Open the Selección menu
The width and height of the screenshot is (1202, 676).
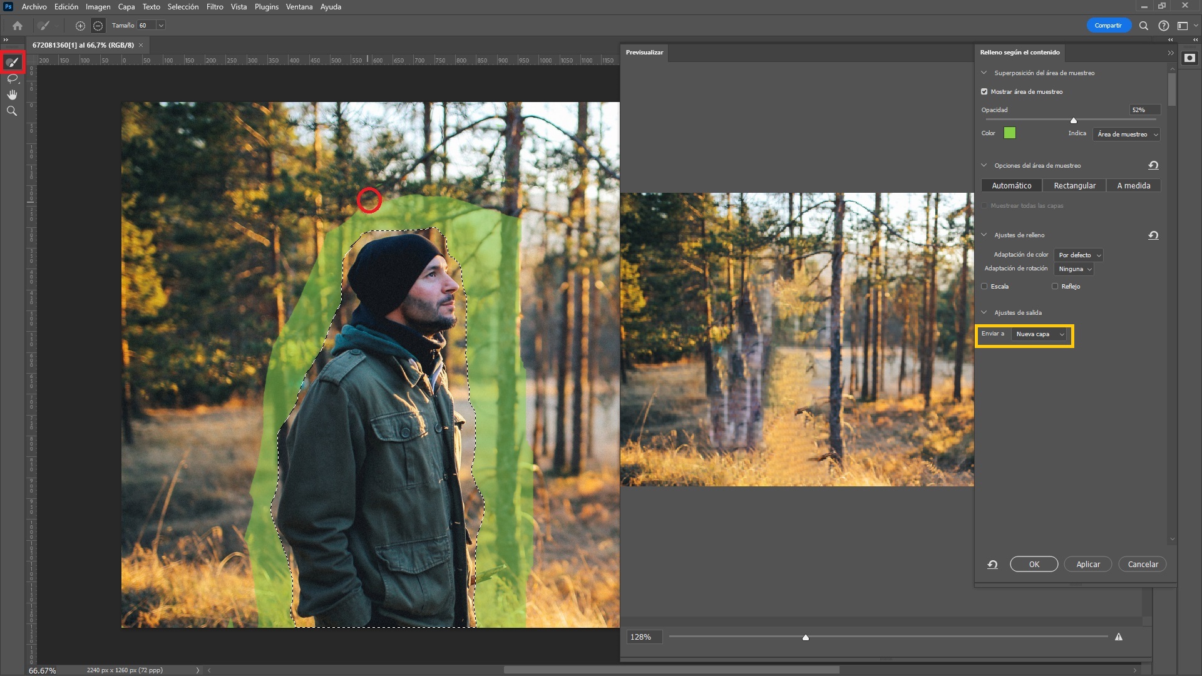(183, 7)
